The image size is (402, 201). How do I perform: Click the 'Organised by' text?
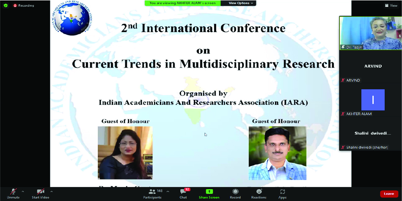pyautogui.click(x=203, y=94)
